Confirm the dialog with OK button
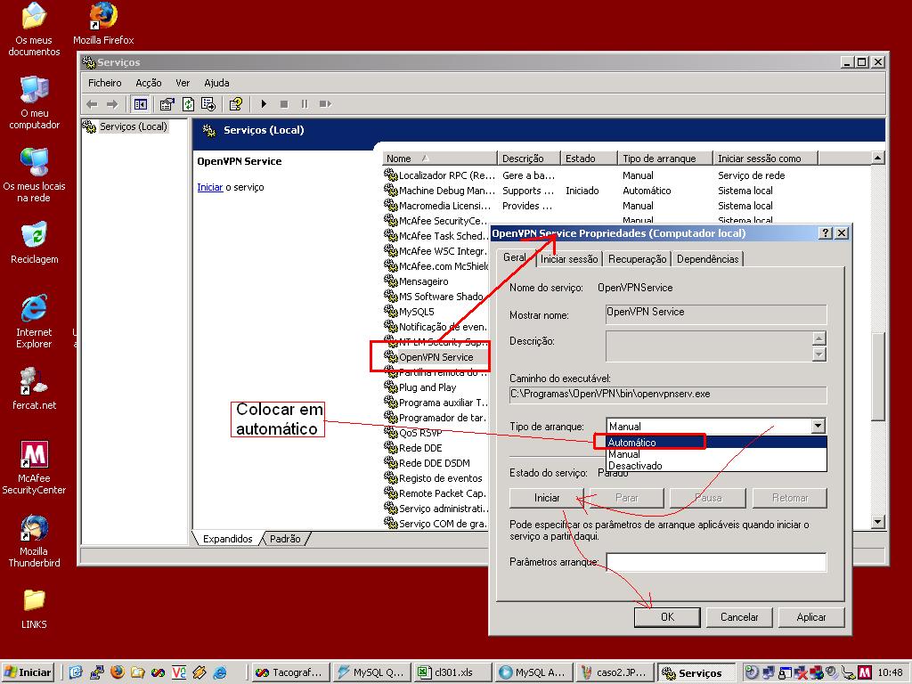 pos(667,616)
